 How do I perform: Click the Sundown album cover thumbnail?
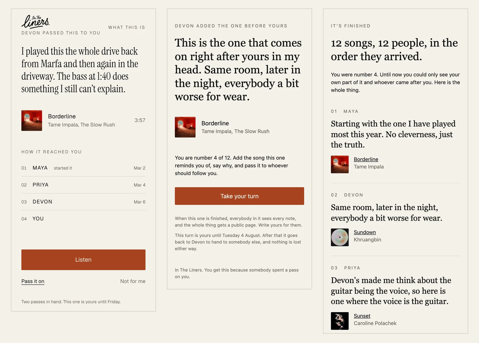(x=340, y=237)
